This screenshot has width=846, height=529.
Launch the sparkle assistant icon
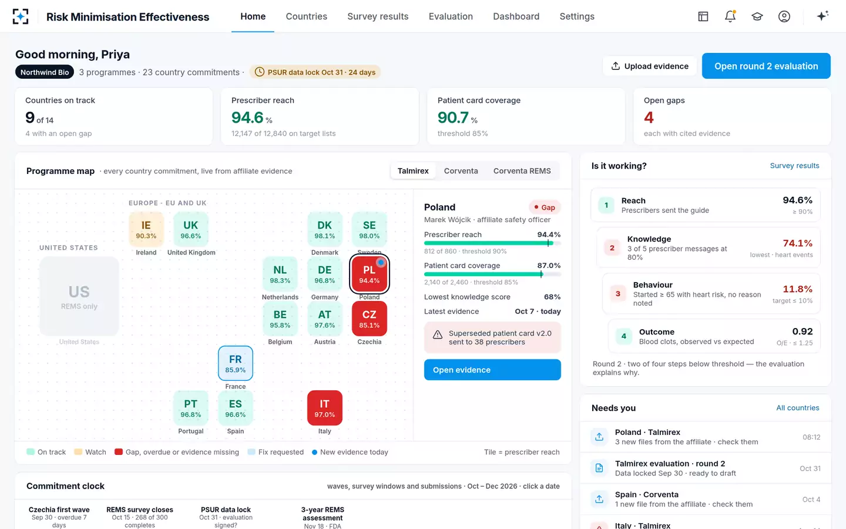[x=822, y=16]
